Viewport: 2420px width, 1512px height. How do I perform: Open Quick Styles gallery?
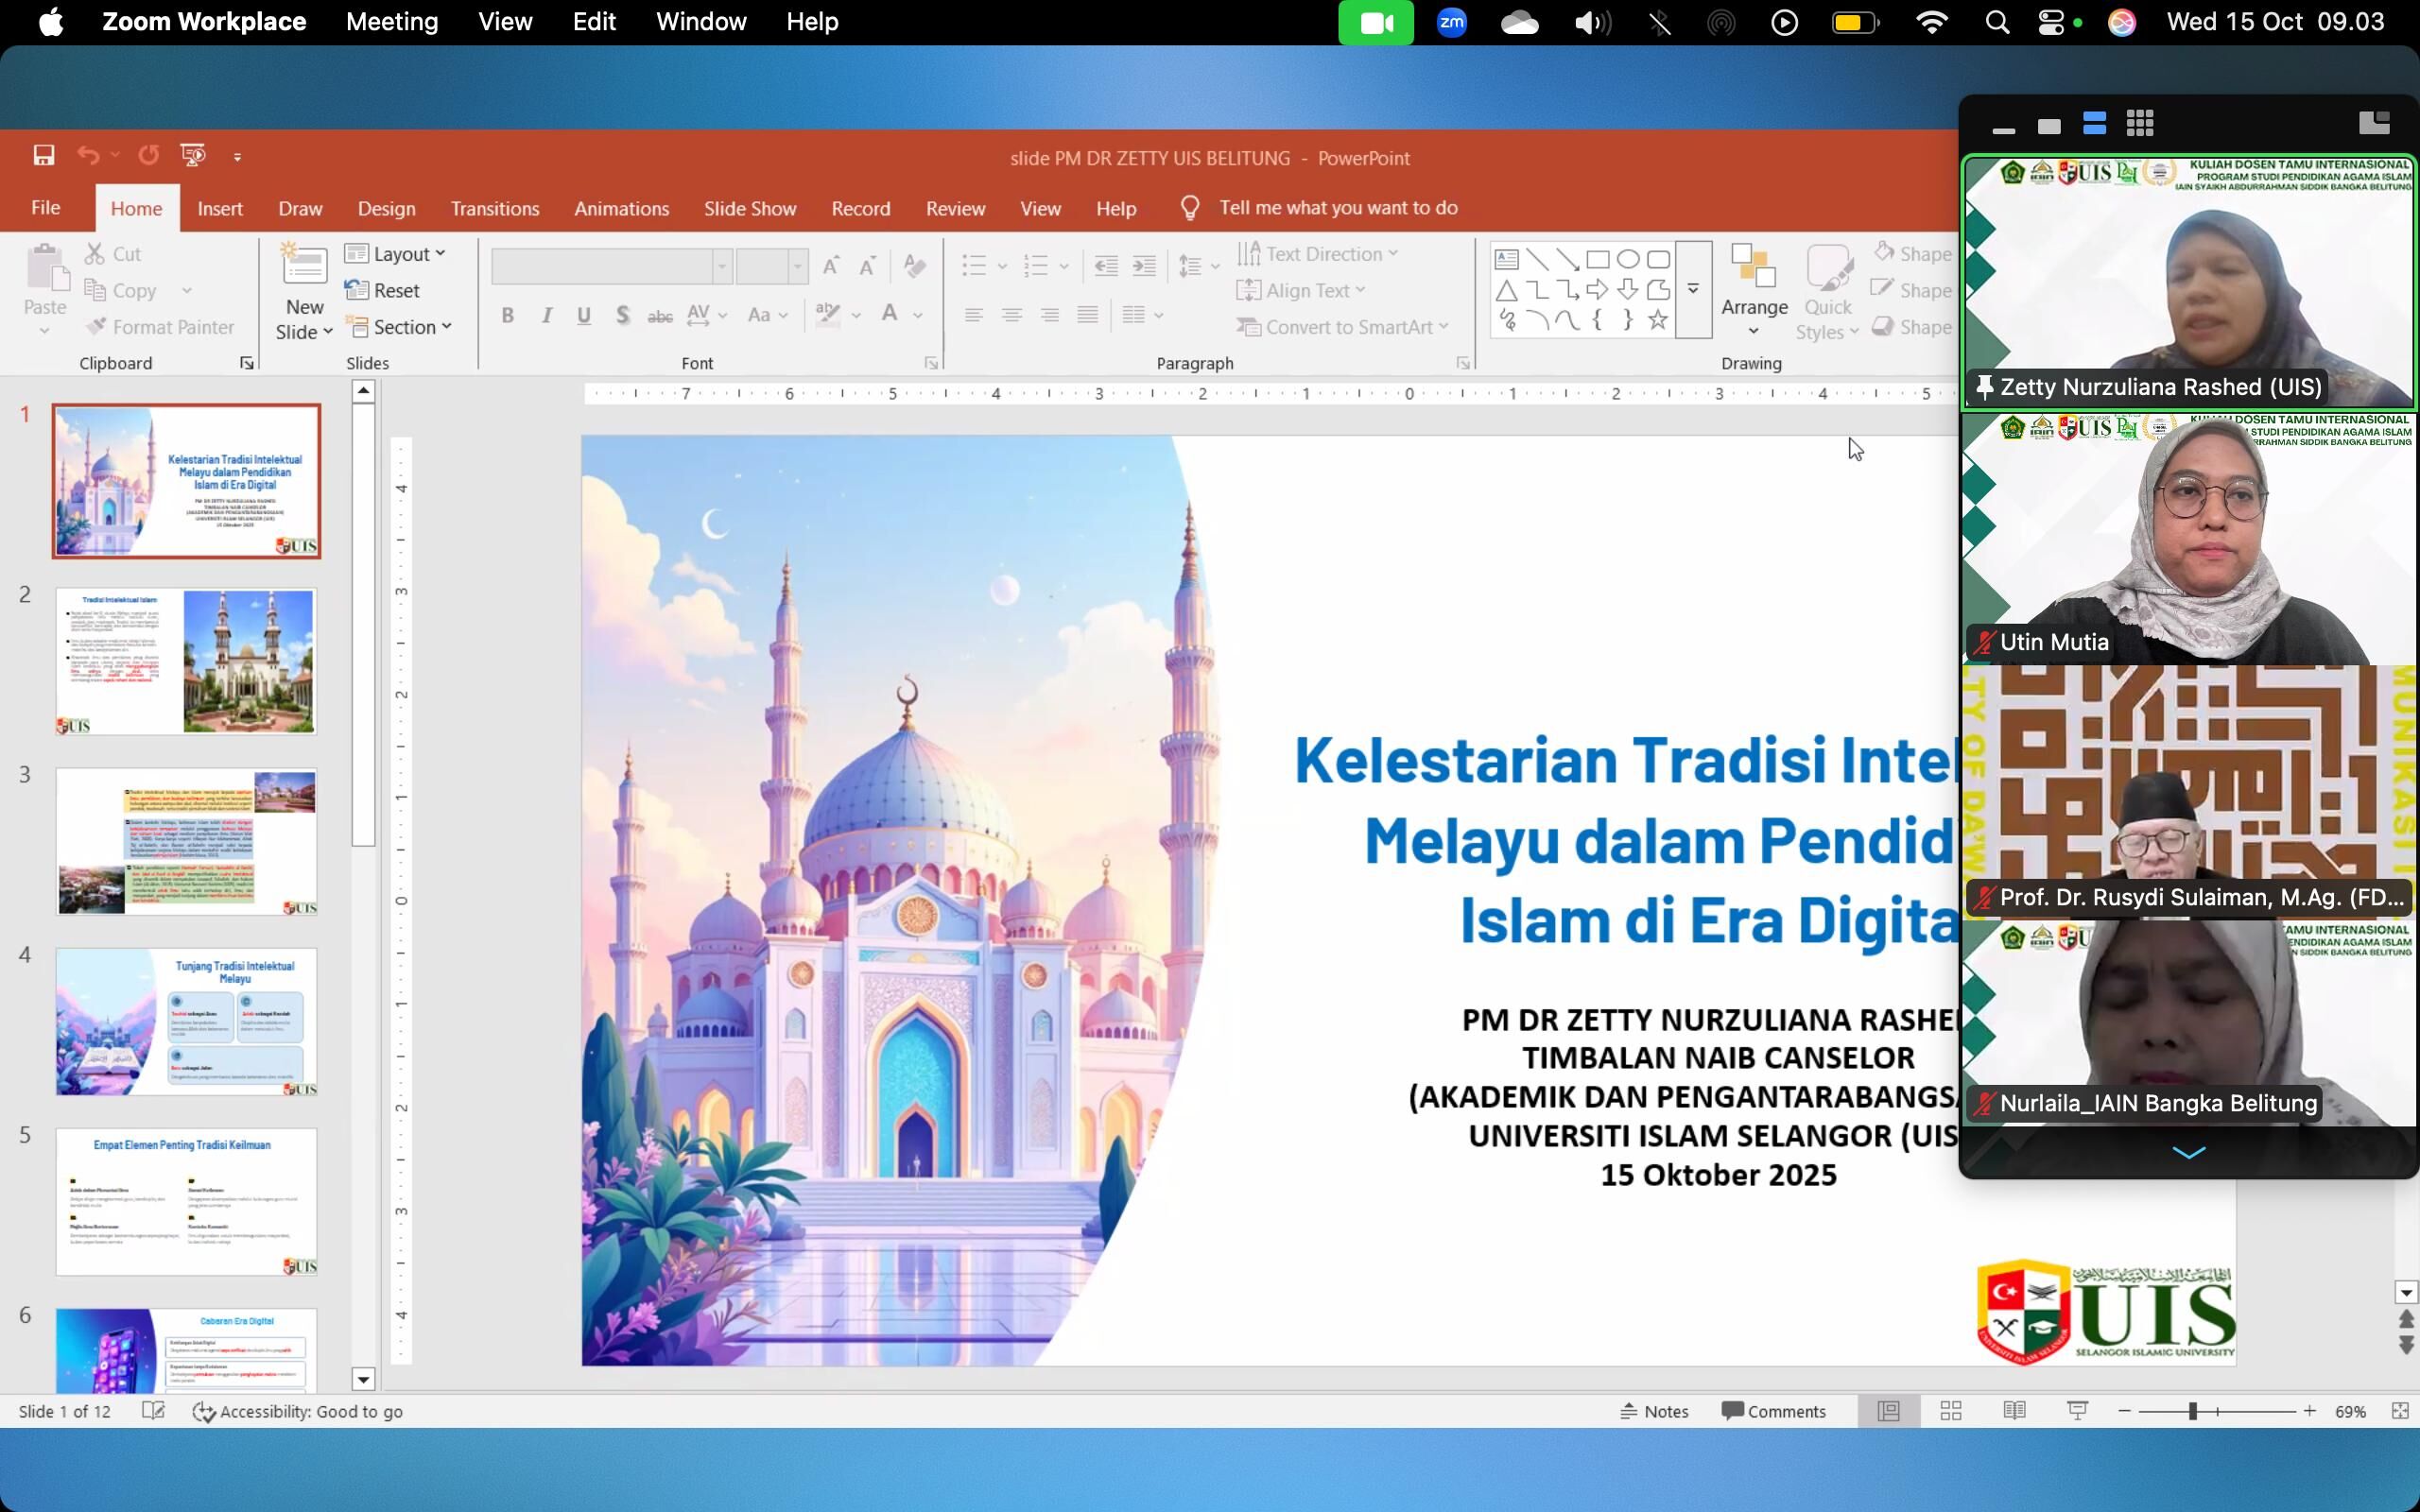[x=1828, y=293]
